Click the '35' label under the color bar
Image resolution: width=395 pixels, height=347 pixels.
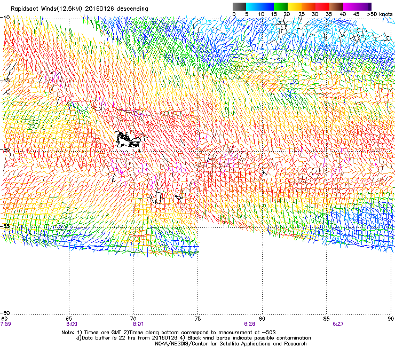[329, 14]
